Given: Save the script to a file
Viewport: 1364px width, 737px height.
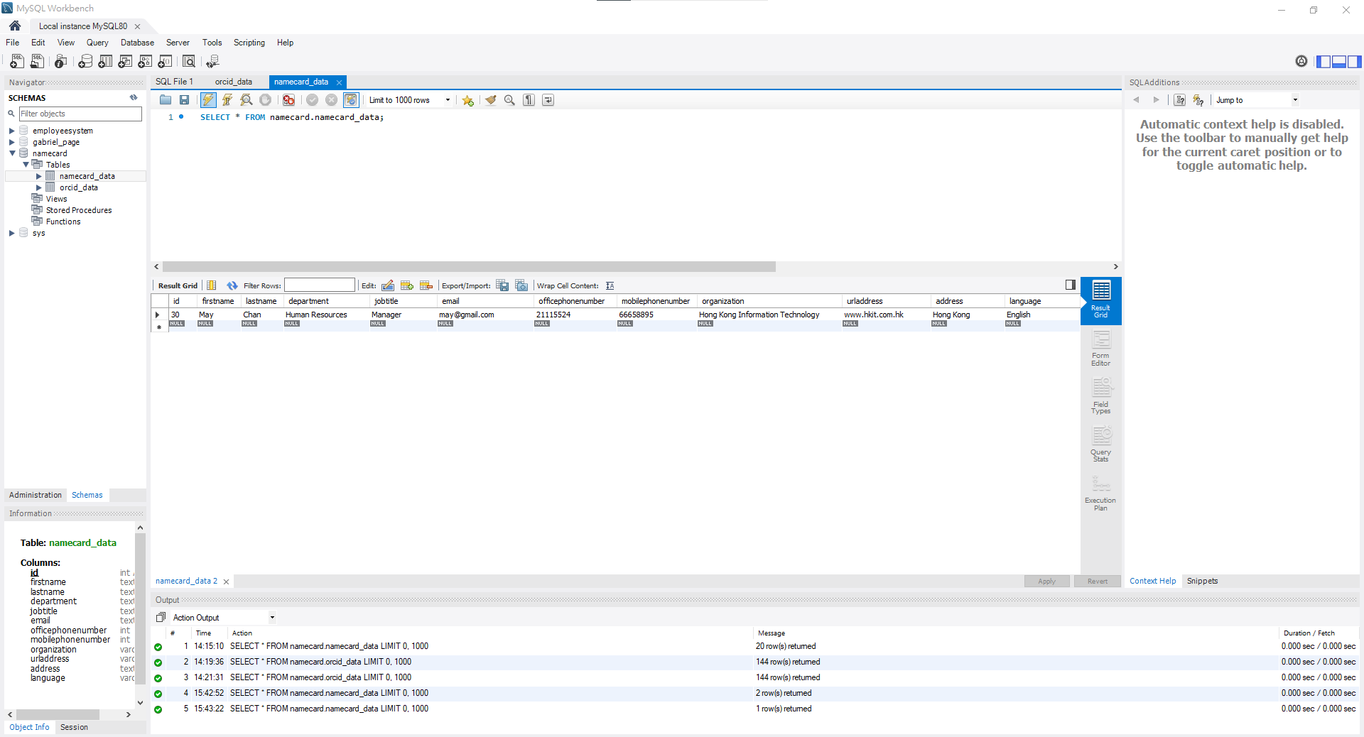Looking at the screenshot, I should (185, 100).
